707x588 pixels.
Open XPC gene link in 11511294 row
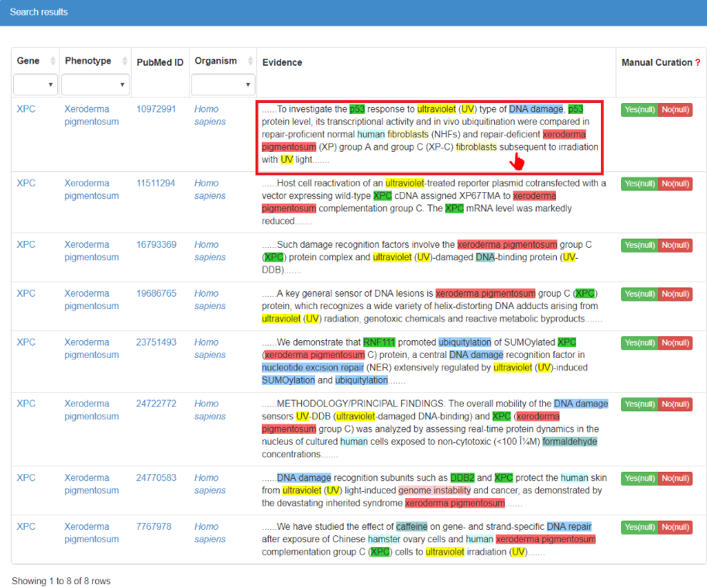pos(26,183)
